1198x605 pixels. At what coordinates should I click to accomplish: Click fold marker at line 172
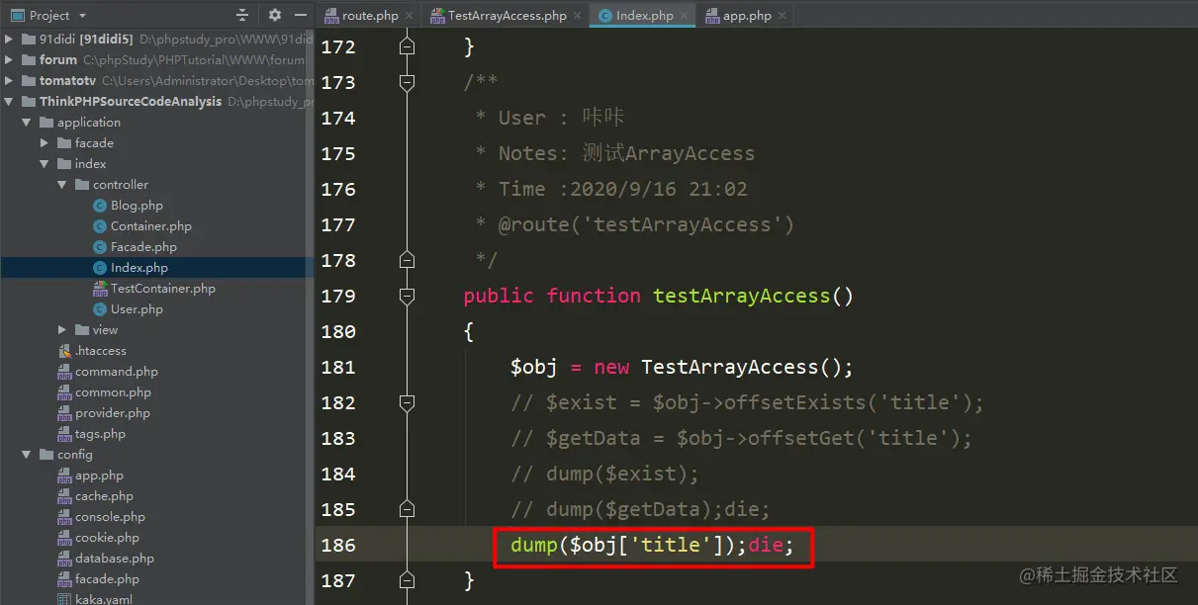(407, 46)
